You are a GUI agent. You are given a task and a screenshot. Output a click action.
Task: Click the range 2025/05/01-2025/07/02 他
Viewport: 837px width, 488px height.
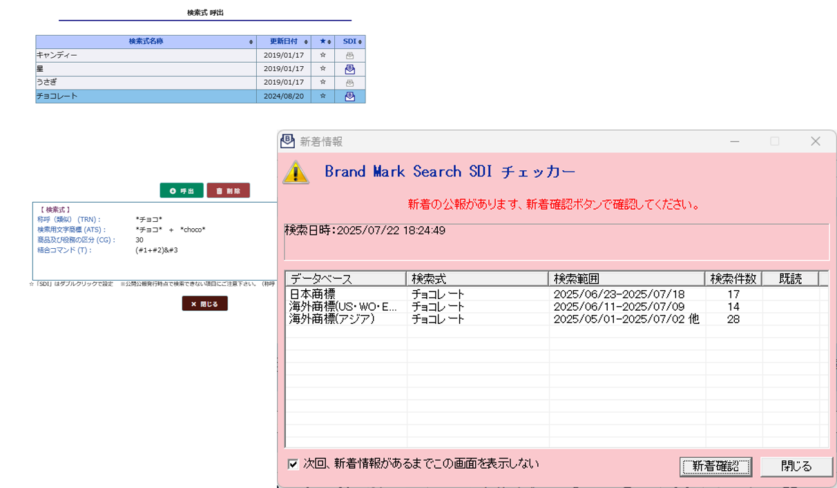click(626, 319)
